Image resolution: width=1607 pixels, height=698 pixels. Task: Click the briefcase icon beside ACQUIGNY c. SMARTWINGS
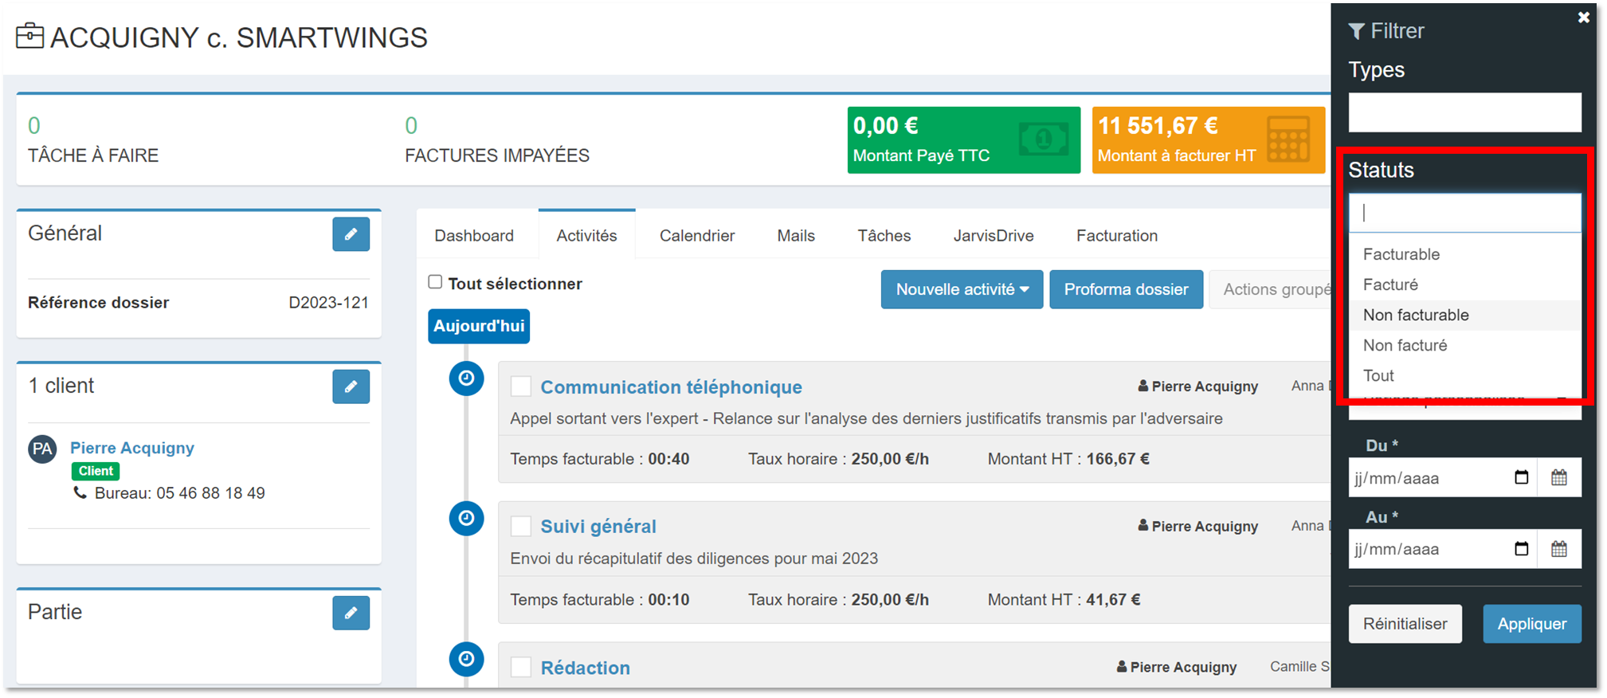pyautogui.click(x=30, y=37)
